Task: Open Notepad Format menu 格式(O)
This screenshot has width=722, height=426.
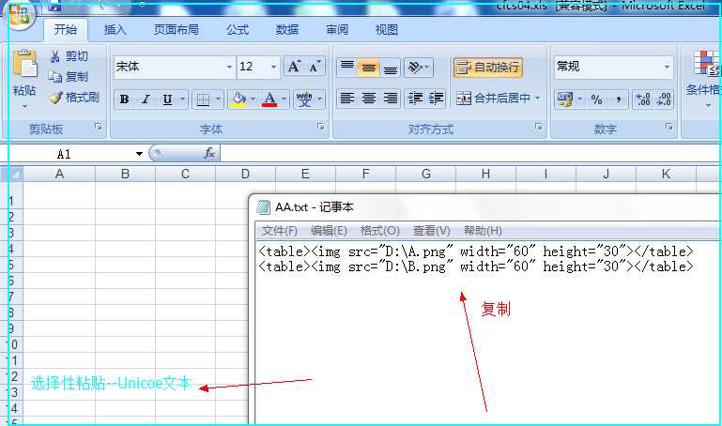Action: [x=380, y=231]
